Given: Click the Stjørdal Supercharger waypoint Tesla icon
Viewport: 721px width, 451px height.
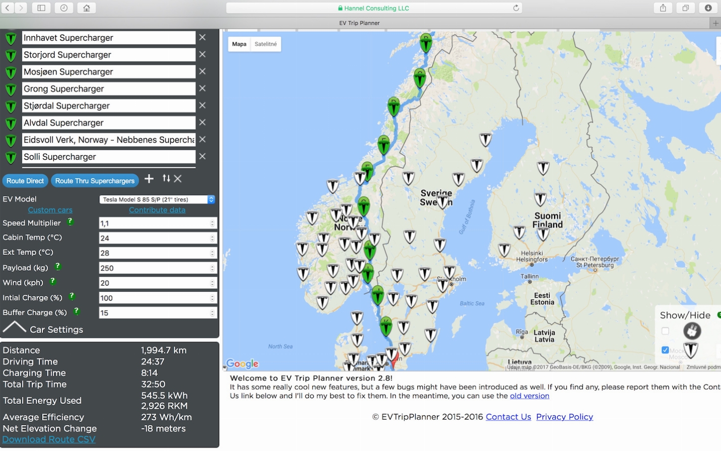Looking at the screenshot, I should point(11,107).
